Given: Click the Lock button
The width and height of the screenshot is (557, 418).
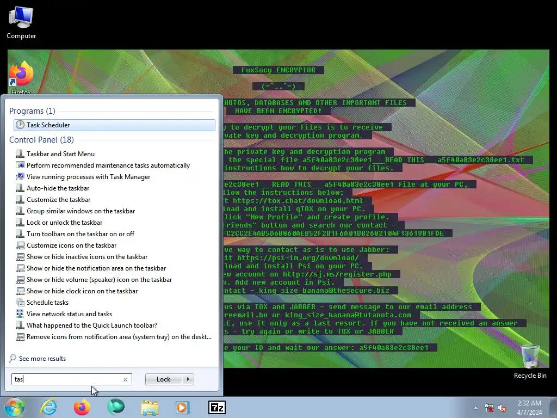Looking at the screenshot, I should point(163,379).
